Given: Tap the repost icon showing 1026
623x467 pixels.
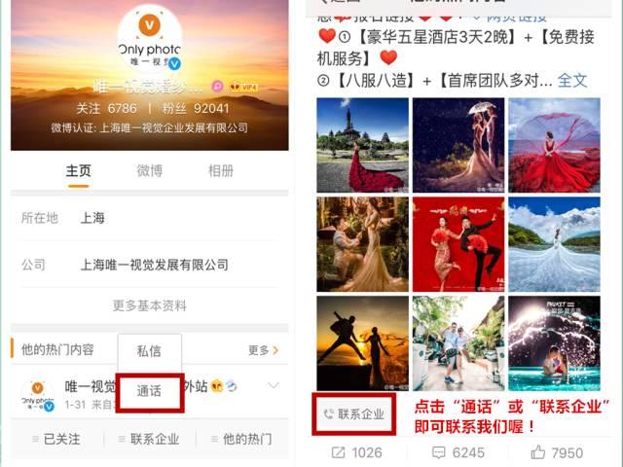Looking at the screenshot, I should [x=338, y=452].
